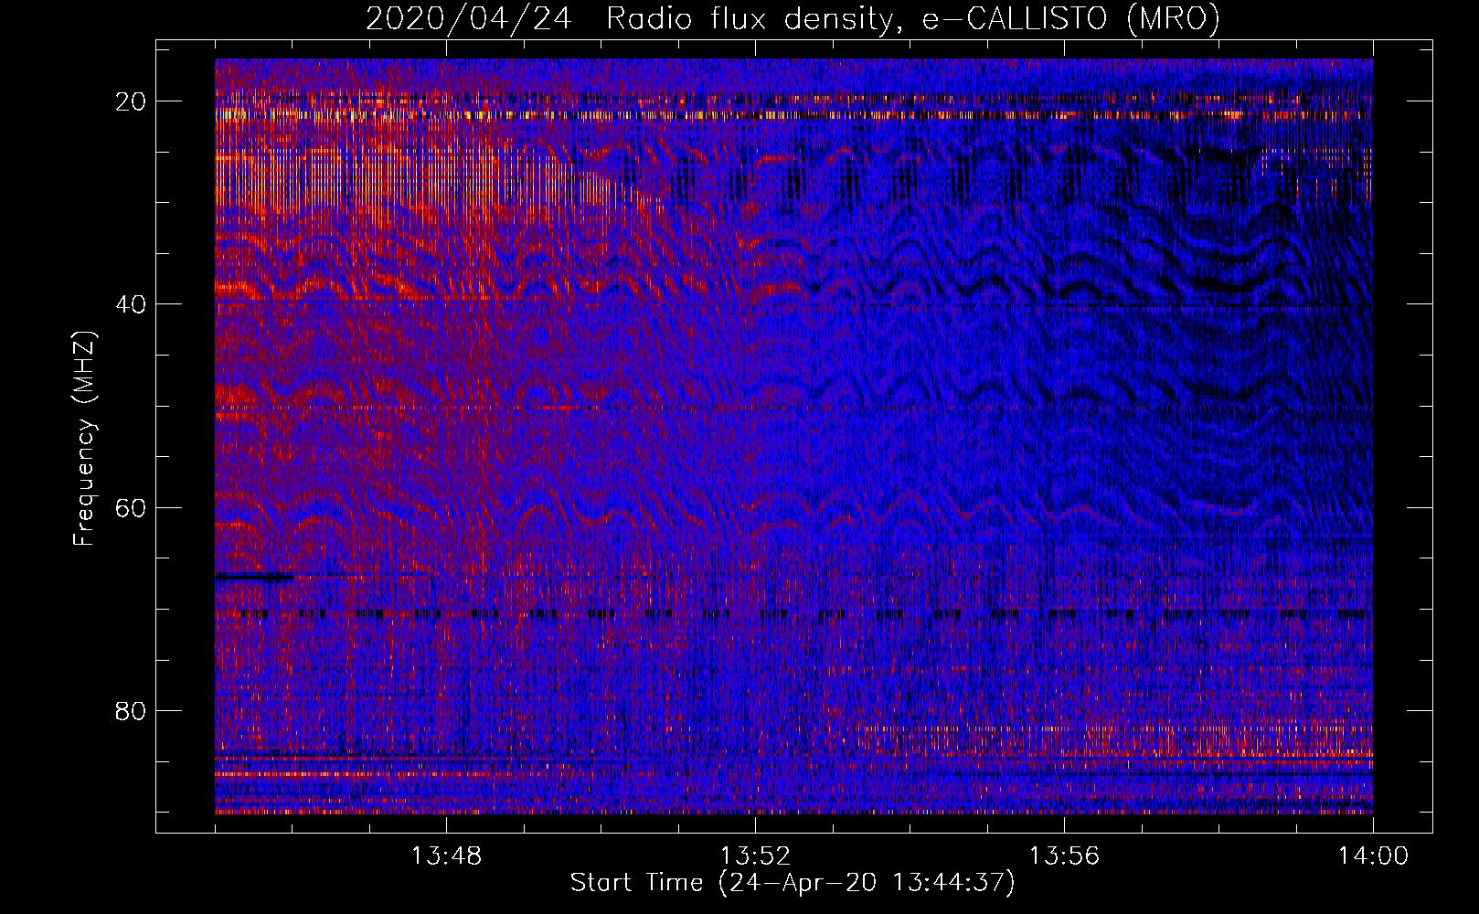Click the 'Frequency (MHZ)' y-axis label
Screen dimensions: 1479x914
(84, 439)
